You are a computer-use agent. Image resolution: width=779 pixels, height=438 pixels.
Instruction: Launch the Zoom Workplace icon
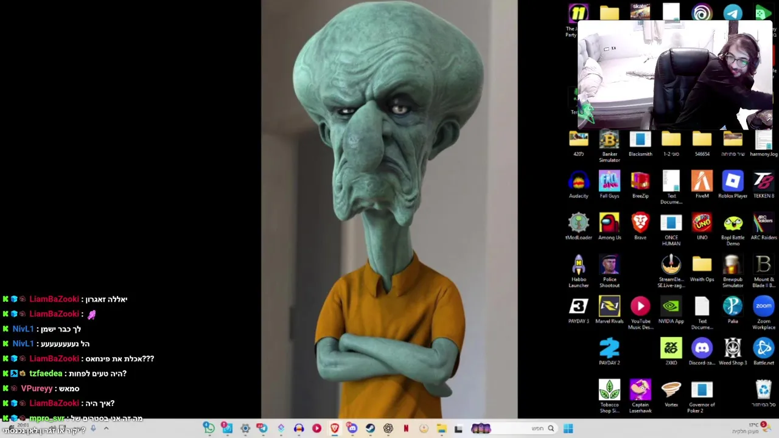point(764,313)
